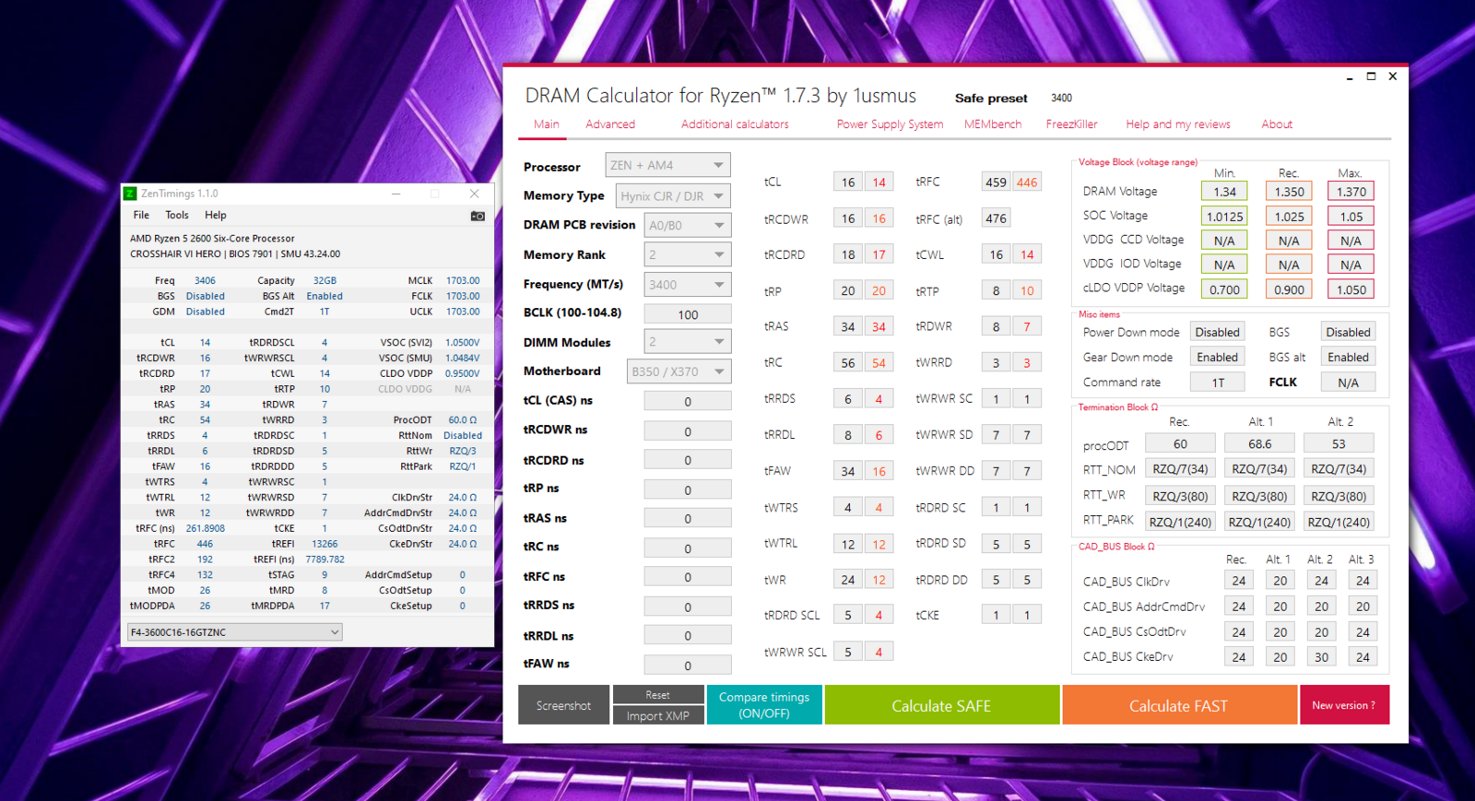1475x801 pixels.
Task: Click the procODT Alt. 1 value 68.6
Action: [x=1259, y=443]
